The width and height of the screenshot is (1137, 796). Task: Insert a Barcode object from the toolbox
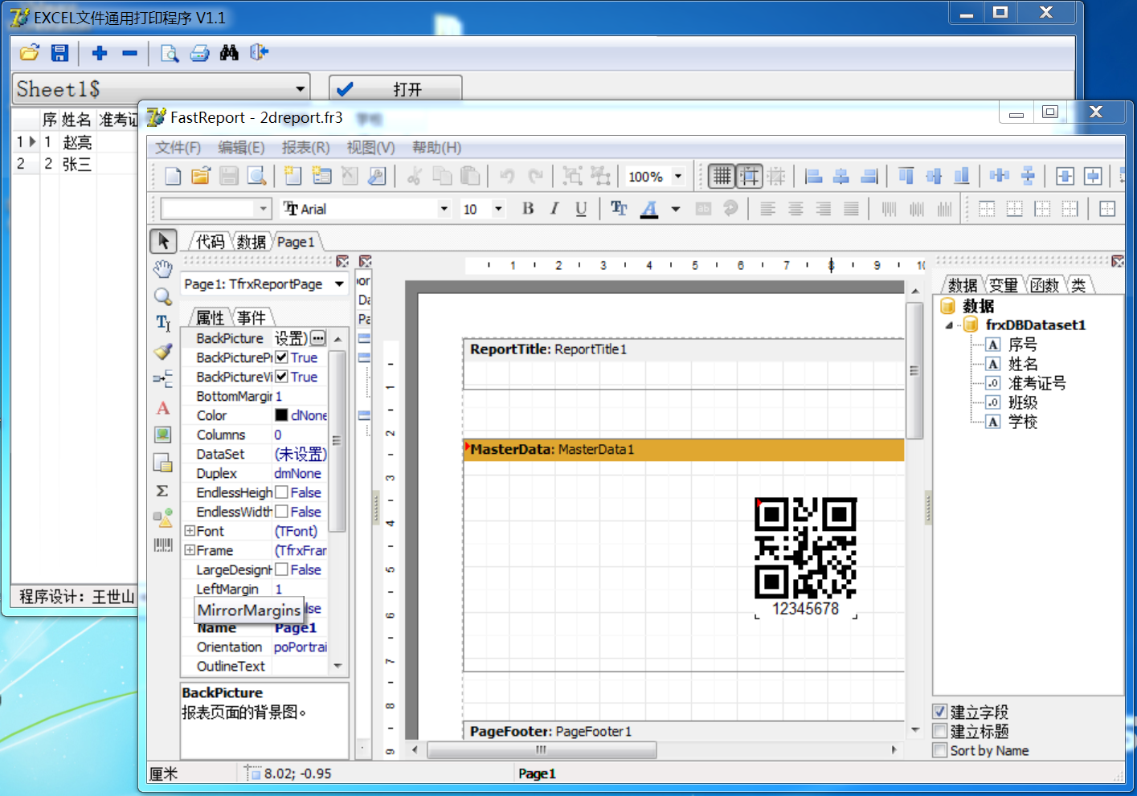click(x=163, y=545)
